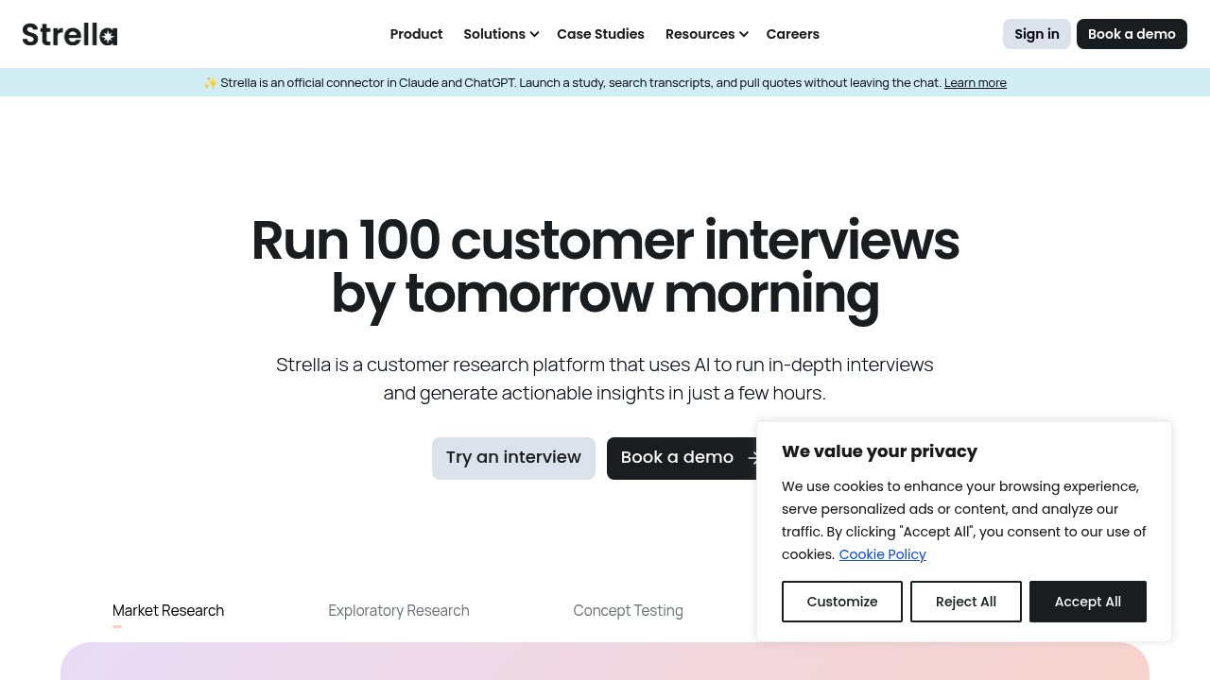Click the Try an interview button

click(513, 458)
